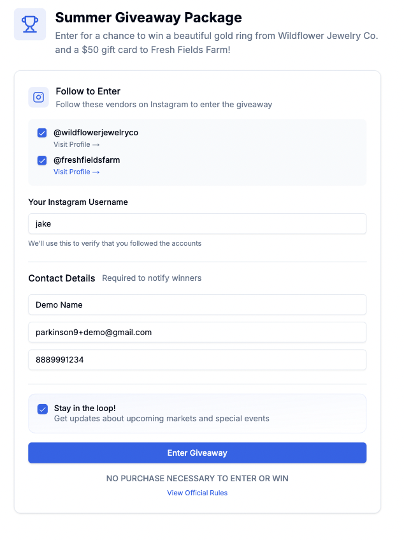Disable the Stay in the loop checkbox
Image resolution: width=404 pixels, height=540 pixels.
point(42,410)
